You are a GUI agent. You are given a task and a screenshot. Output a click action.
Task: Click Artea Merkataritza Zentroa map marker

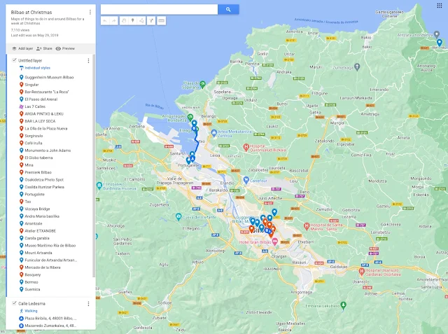(x=214, y=133)
